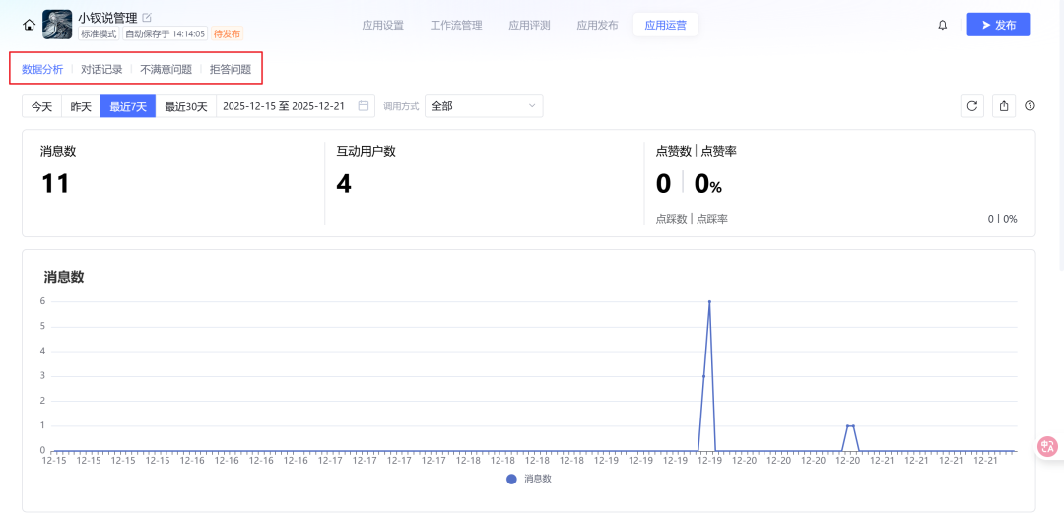Click the calendar icon in date range
This screenshot has height=515, width=1064.
tap(364, 106)
